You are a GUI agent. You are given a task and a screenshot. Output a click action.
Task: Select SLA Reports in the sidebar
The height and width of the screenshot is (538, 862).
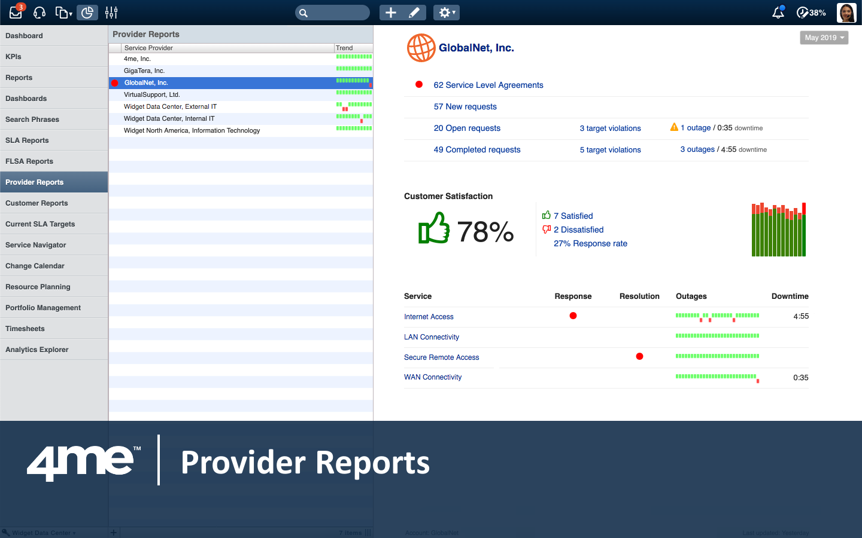click(x=54, y=140)
